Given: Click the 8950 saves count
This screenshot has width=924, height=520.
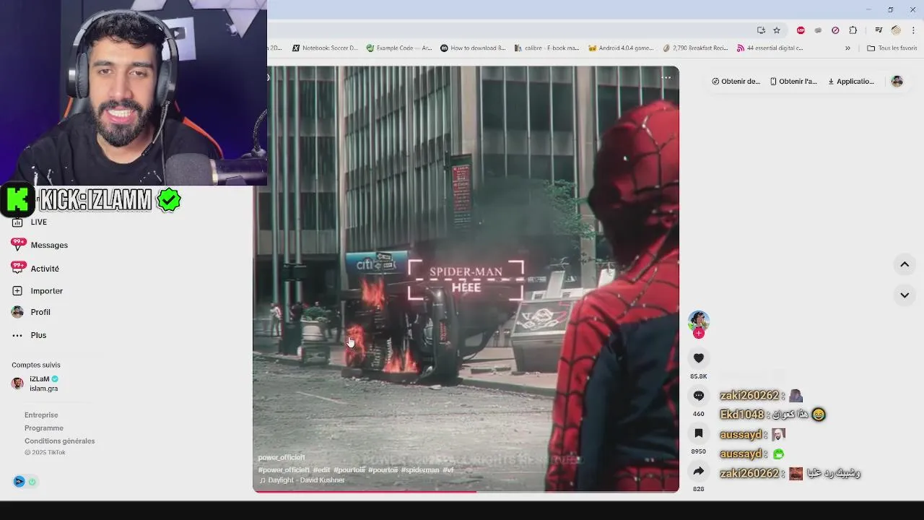Looking at the screenshot, I should [x=698, y=452].
